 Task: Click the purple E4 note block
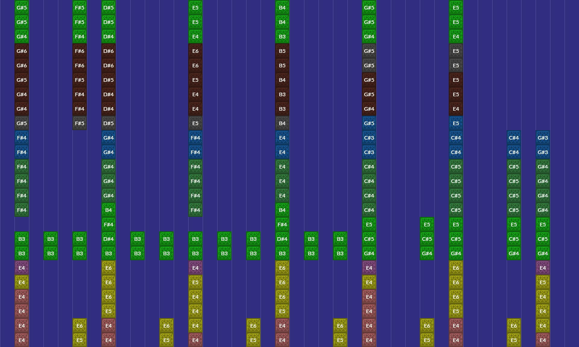click(22, 268)
